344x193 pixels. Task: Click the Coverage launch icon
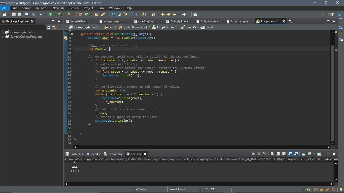coord(60,15)
